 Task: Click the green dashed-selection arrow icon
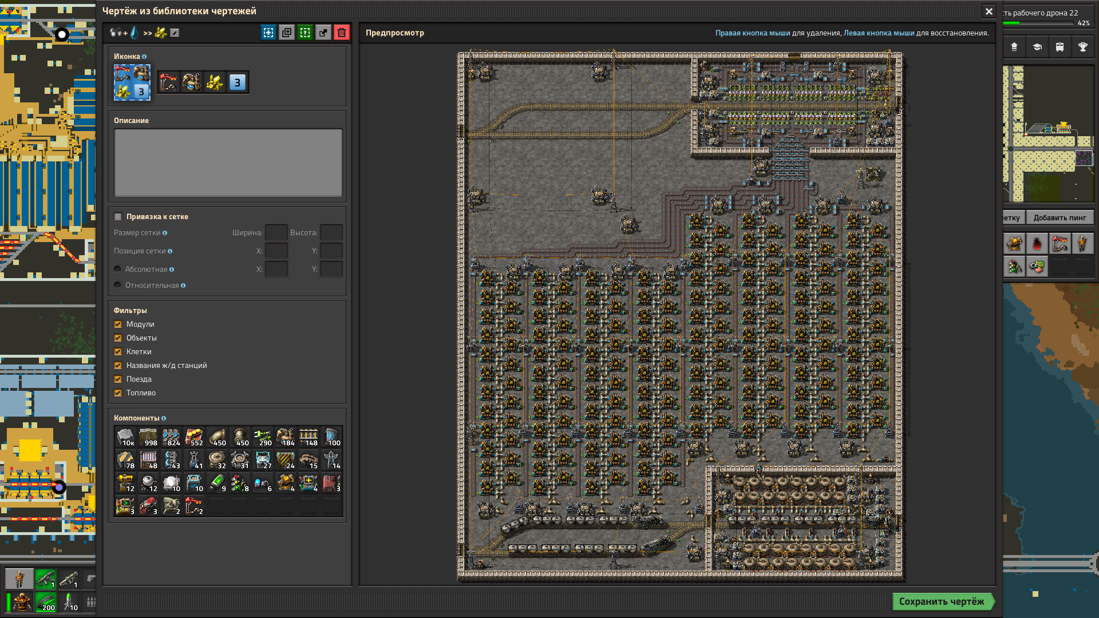305,33
